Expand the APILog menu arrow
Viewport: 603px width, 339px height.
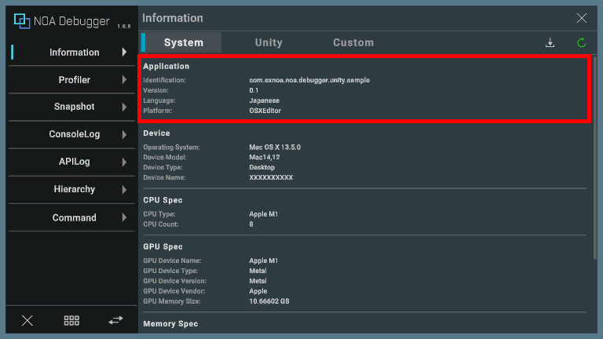click(124, 162)
